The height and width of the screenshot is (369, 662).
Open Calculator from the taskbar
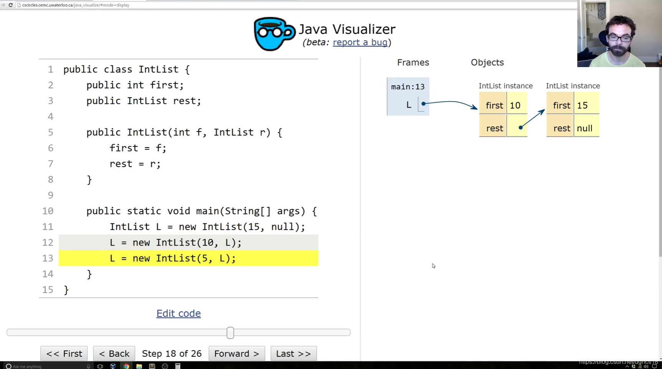click(x=178, y=366)
